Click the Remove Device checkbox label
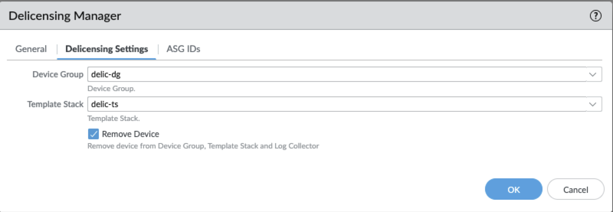 coord(130,134)
